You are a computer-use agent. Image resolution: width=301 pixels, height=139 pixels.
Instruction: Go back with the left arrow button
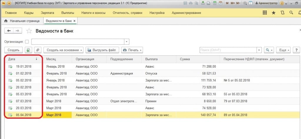(9, 31)
